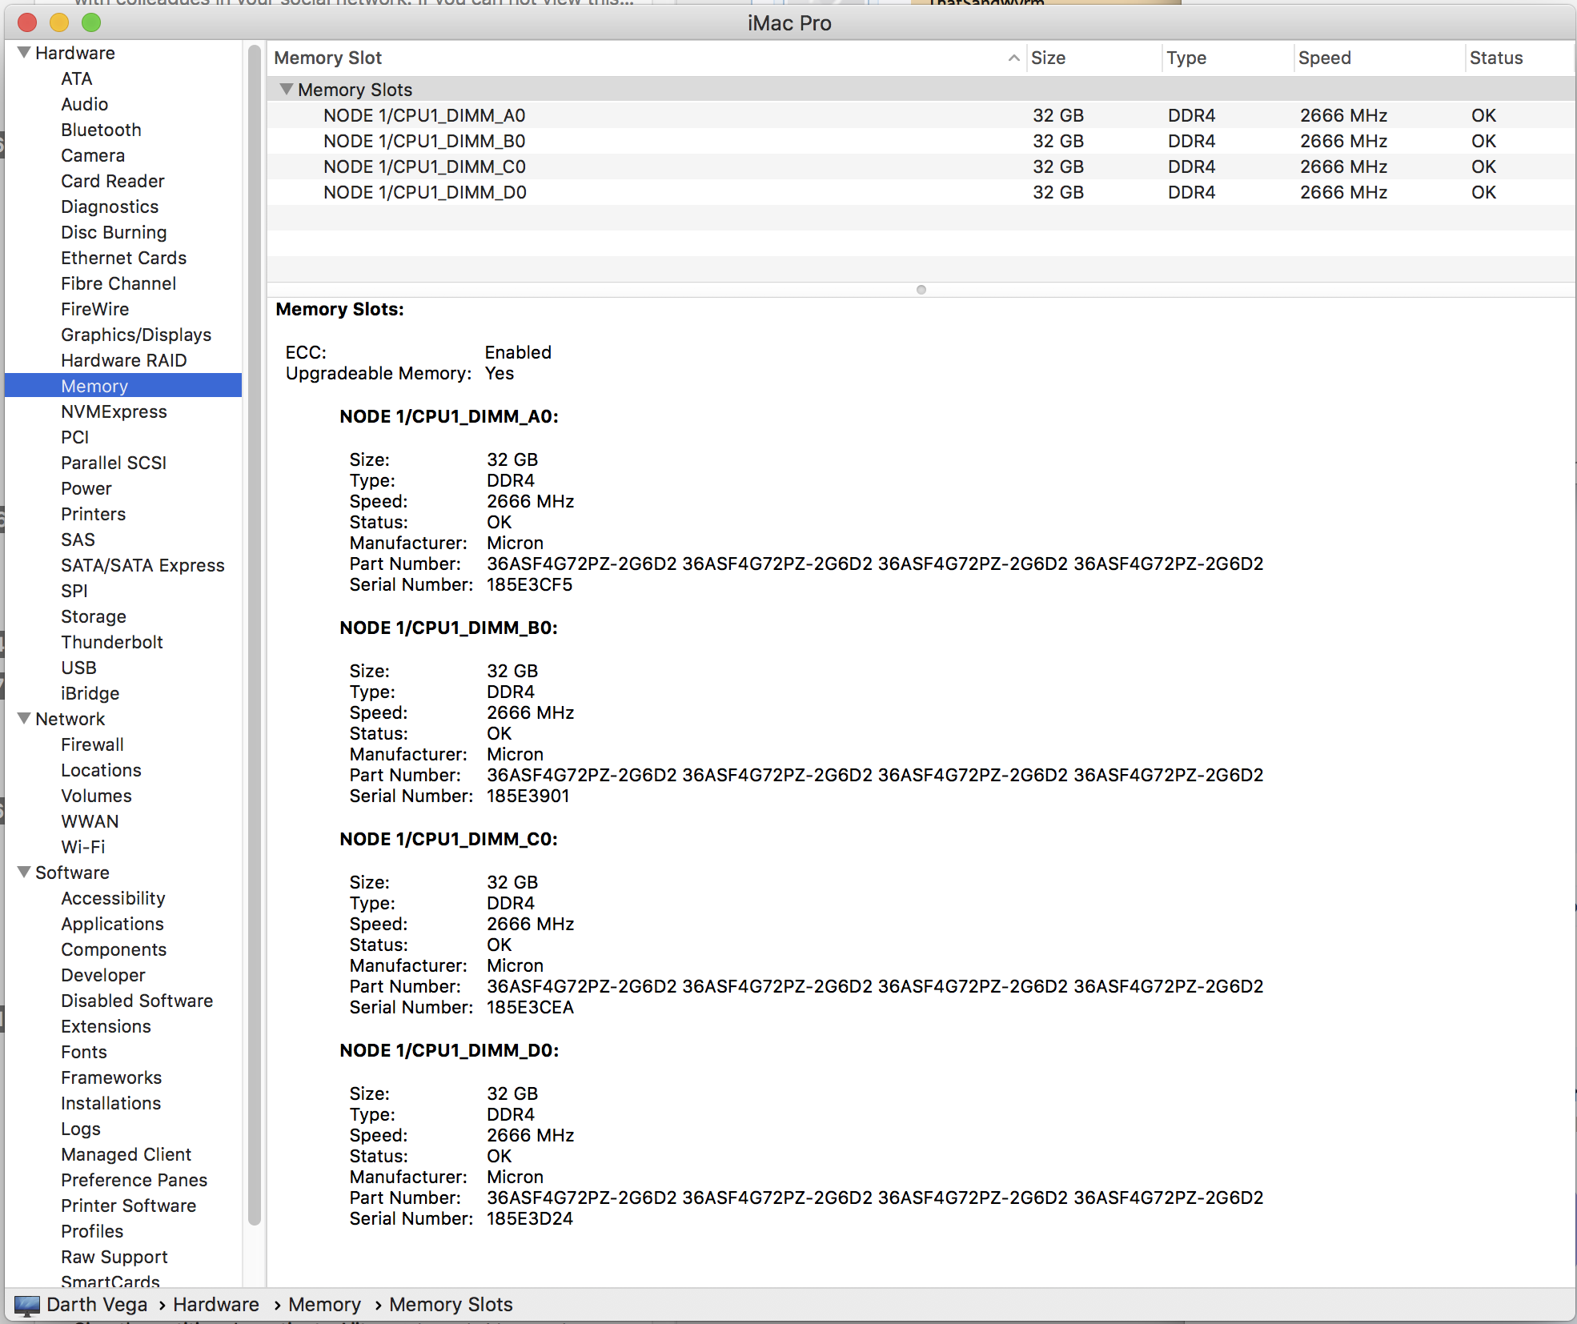Collapse the Network section disclosure triangle
This screenshot has height=1324, width=1577.
[x=24, y=719]
